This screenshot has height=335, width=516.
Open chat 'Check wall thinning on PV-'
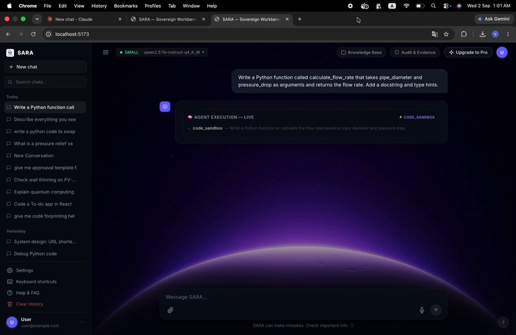45,180
